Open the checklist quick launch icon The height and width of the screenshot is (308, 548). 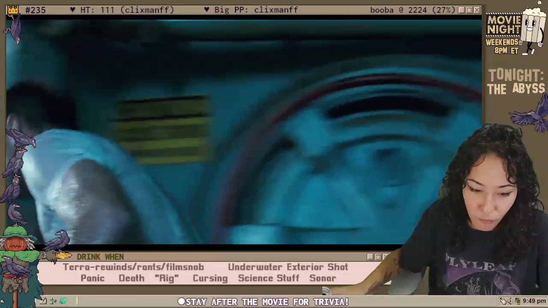click(43, 301)
